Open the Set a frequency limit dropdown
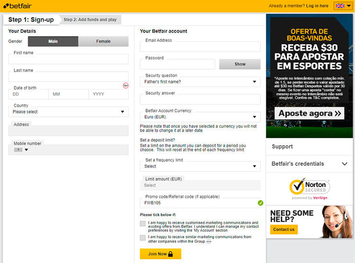Viewport: 355px width, 263px height. [200, 166]
